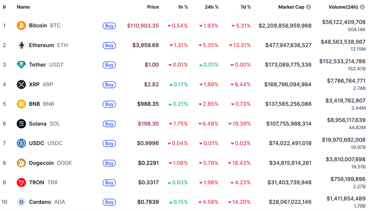Viewport: 369px width, 211px height.
Task: Hit the Buy button next to Cardano
Action: coord(109,202)
